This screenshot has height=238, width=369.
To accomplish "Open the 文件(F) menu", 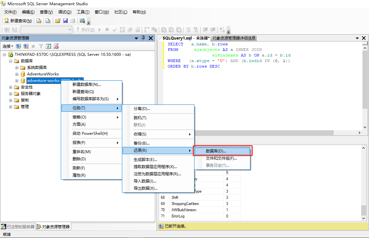I will pyautogui.click(x=10, y=12).
